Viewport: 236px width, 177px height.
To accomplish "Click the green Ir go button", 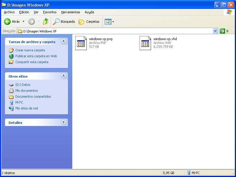I will click(x=222, y=31).
